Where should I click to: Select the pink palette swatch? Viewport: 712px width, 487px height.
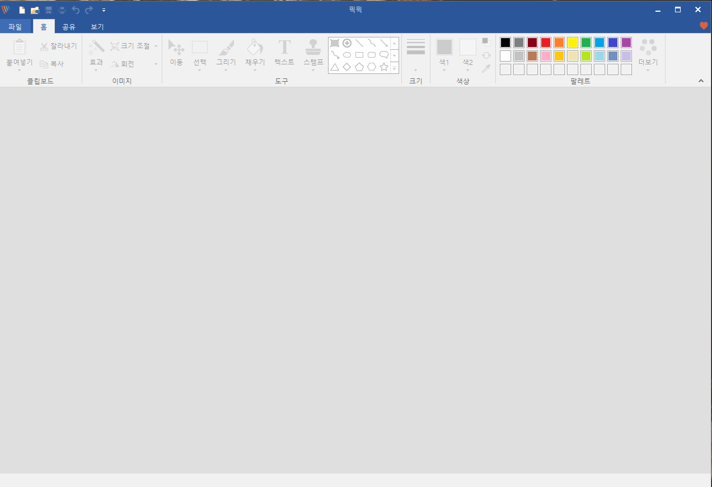[x=546, y=56]
